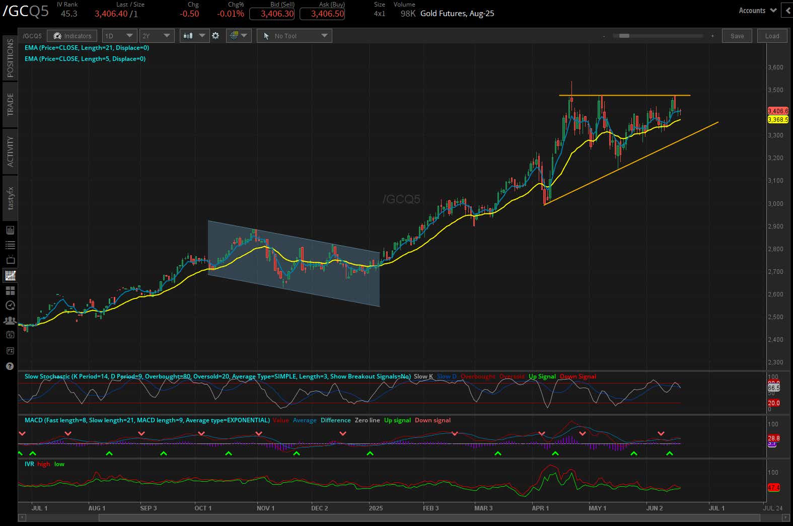Click the /GCQ5 symbol in header
The width and height of the screenshot is (793, 526).
tap(26, 11)
